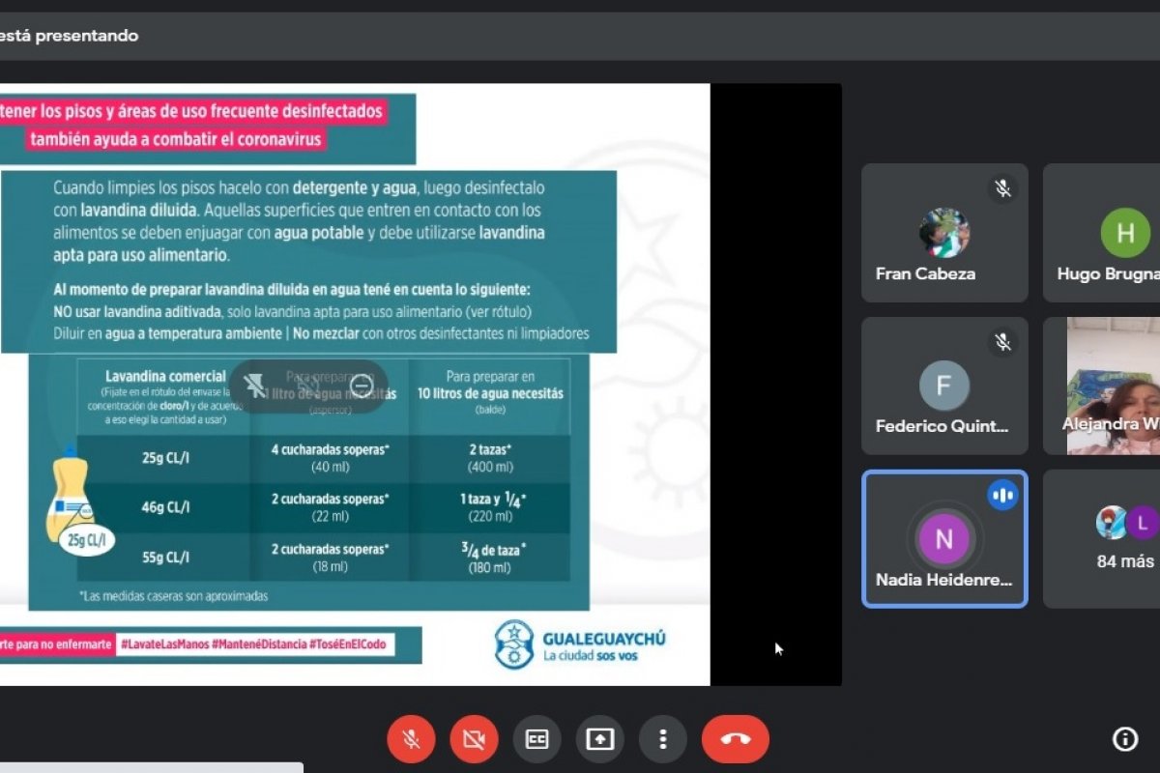Click Hugo Brugna's green H avatar
Screen dimensions: 1160x773
[x=1125, y=233]
